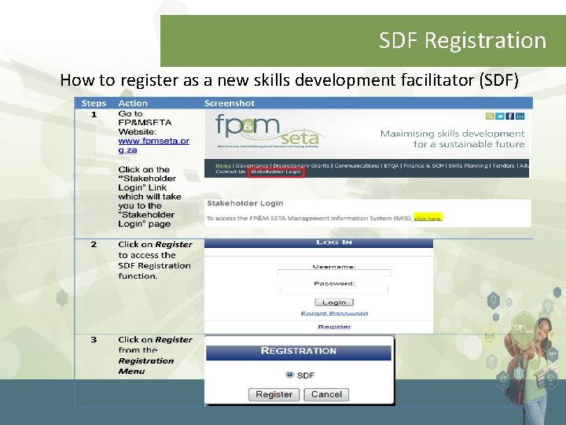Open the Finance & SCM menu item

(x=424, y=165)
